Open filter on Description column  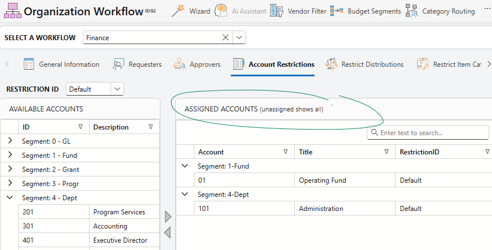click(151, 127)
